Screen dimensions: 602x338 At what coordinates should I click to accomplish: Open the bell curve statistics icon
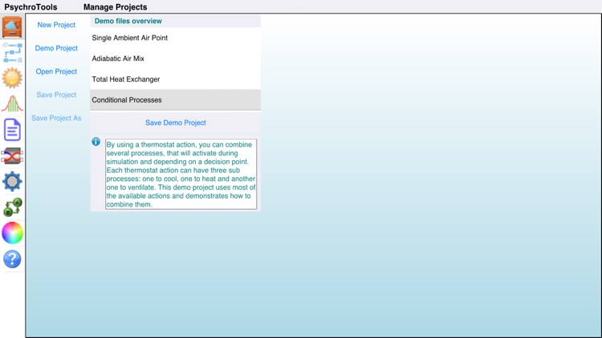12,103
